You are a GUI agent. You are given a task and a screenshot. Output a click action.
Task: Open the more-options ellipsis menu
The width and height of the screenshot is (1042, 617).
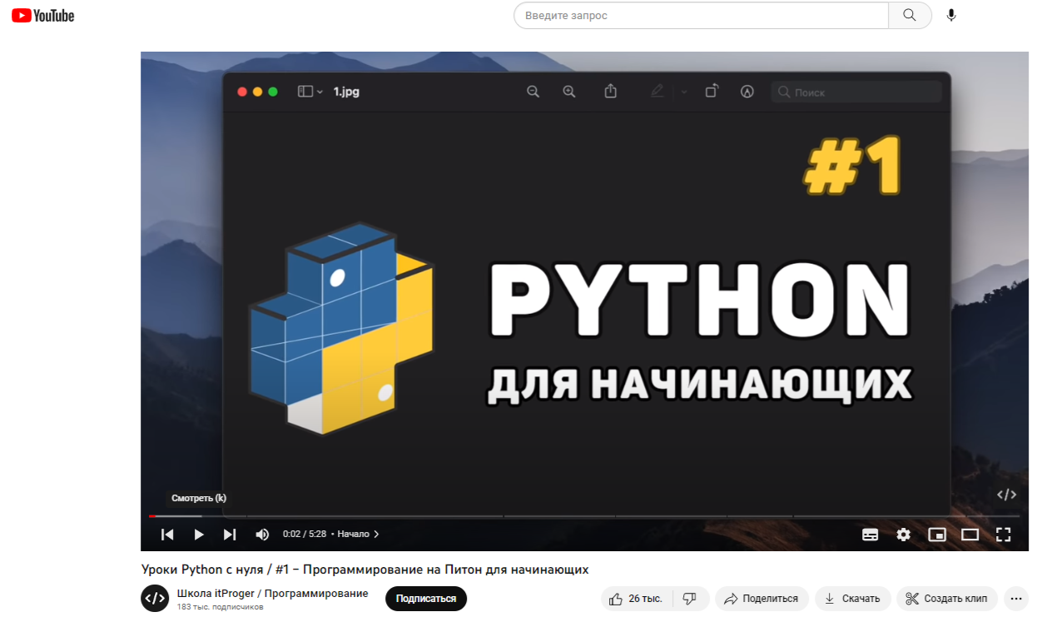coord(1016,598)
